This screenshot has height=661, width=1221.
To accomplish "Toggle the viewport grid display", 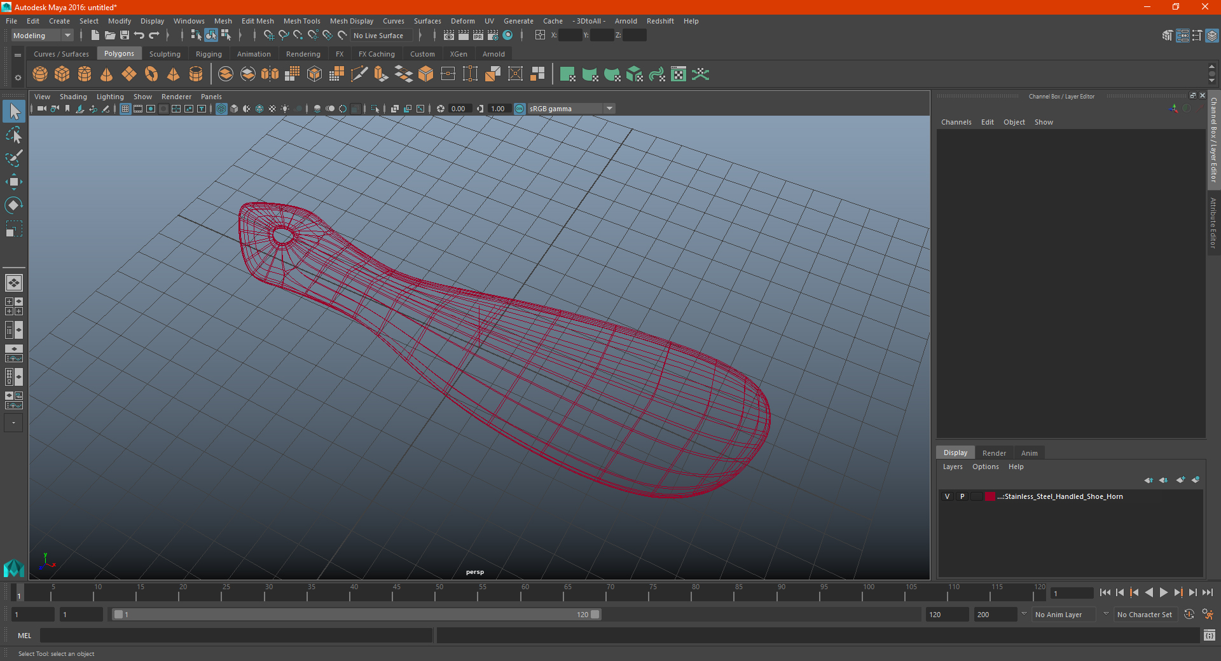I will tap(125, 109).
